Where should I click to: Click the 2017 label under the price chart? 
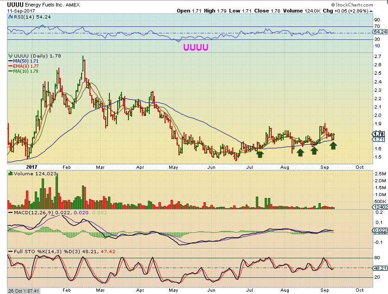point(32,167)
